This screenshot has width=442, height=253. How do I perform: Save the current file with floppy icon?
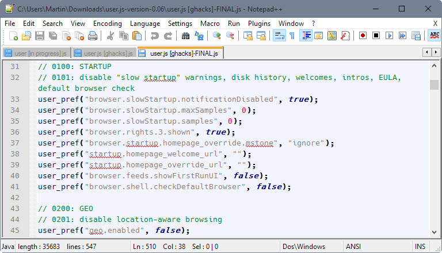click(x=40, y=36)
